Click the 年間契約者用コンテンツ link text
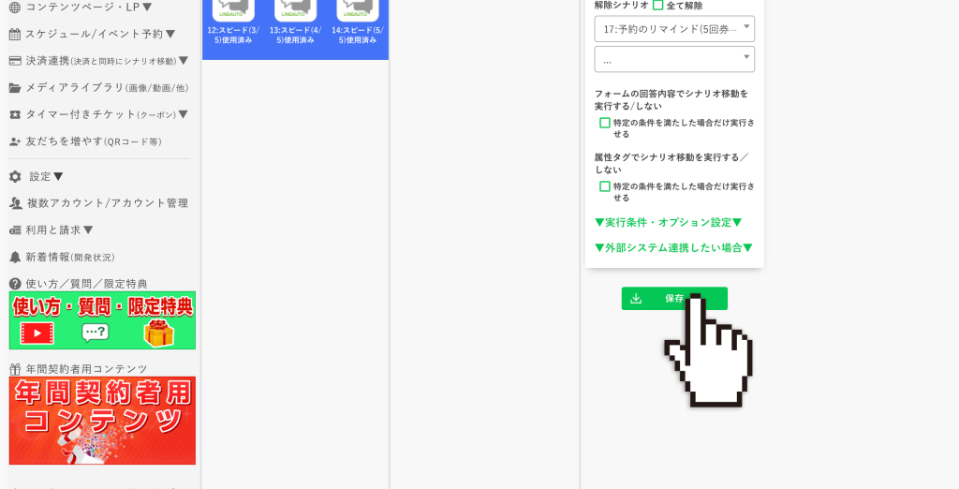The height and width of the screenshot is (489, 959). pyautogui.click(x=86, y=369)
